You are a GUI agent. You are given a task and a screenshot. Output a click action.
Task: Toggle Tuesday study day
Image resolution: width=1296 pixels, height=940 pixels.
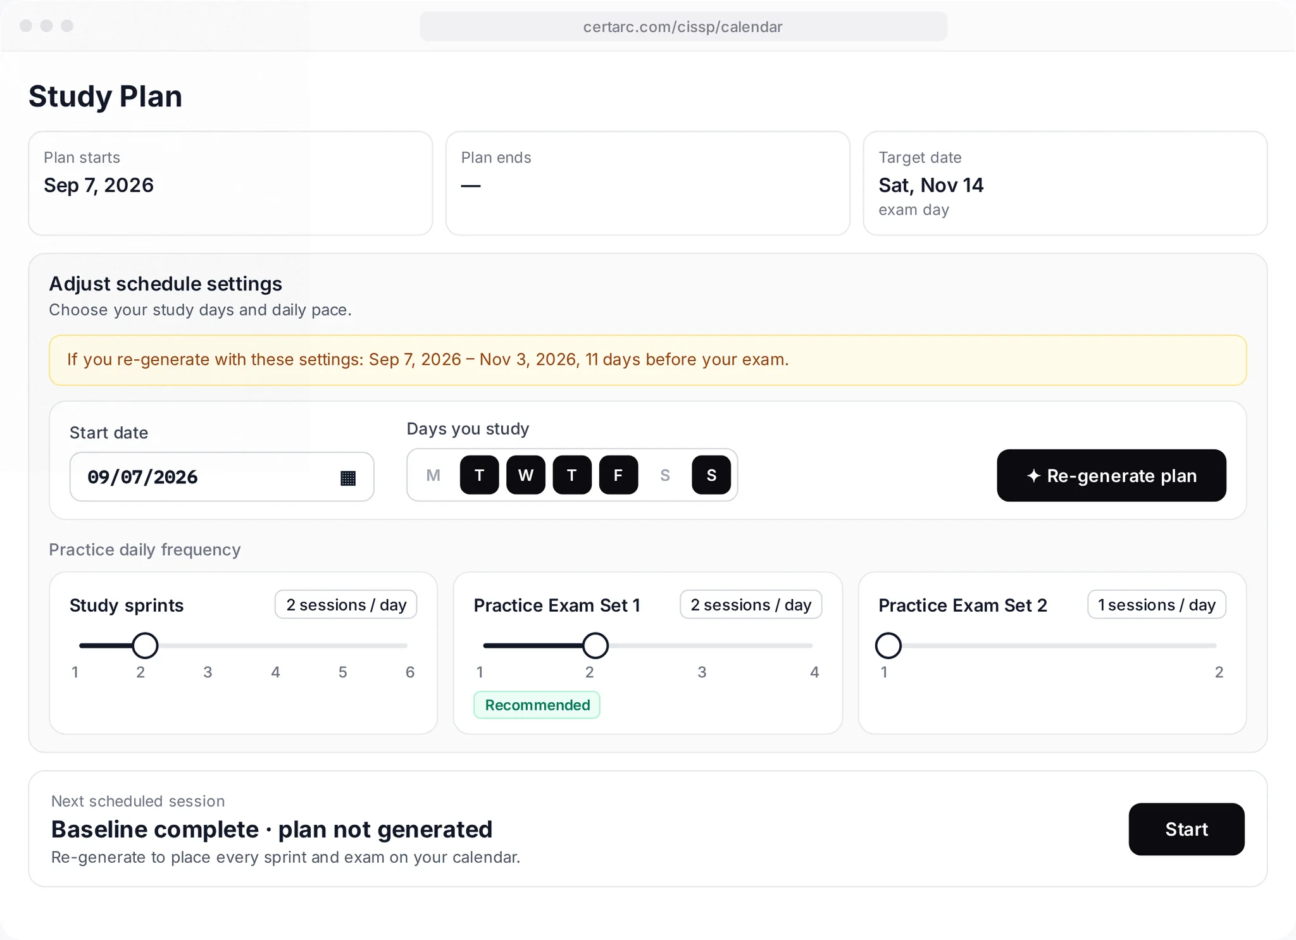tap(480, 475)
